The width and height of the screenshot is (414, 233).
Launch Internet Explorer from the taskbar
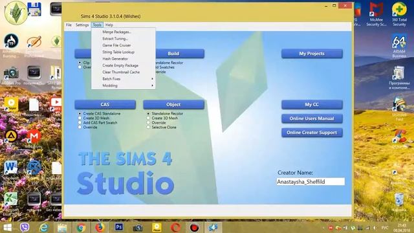[43, 227]
